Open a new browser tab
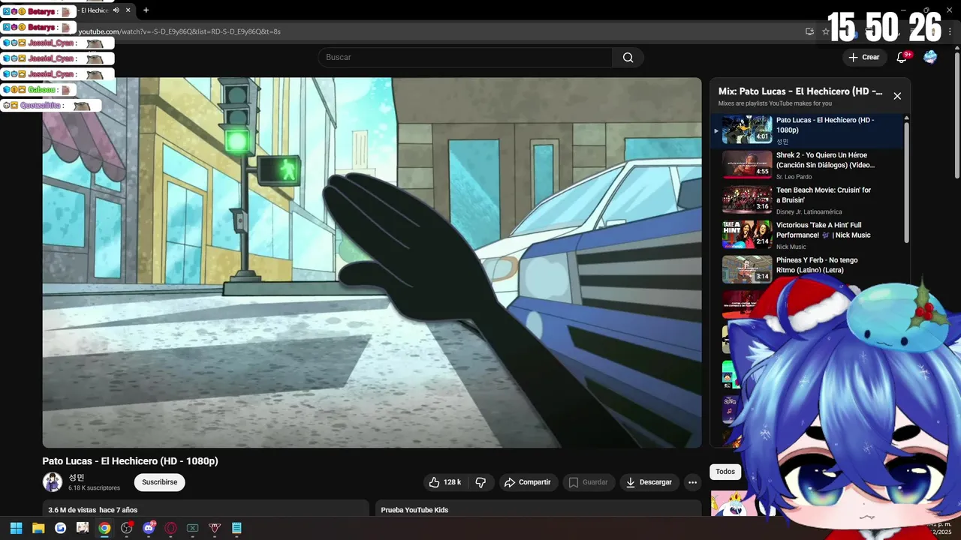Image resolution: width=961 pixels, height=540 pixels. [x=146, y=10]
